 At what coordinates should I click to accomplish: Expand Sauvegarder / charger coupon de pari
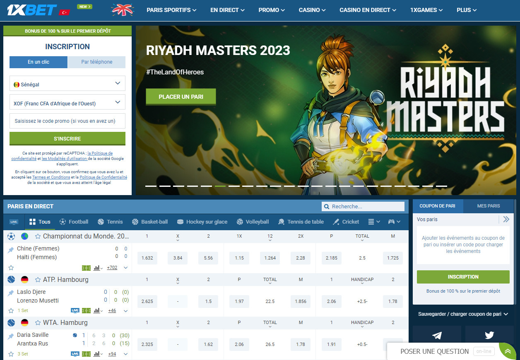tap(463, 314)
